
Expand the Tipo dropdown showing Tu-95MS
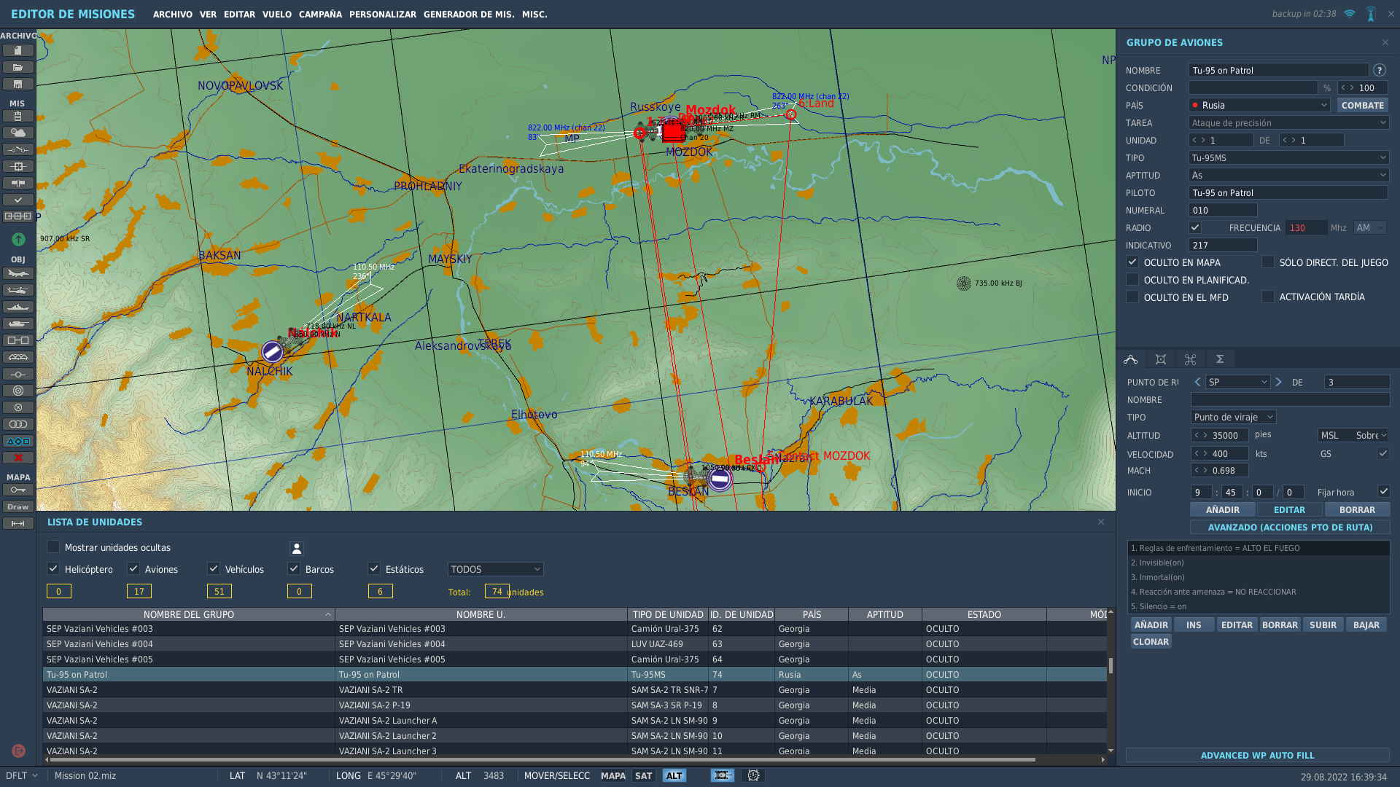(1288, 158)
